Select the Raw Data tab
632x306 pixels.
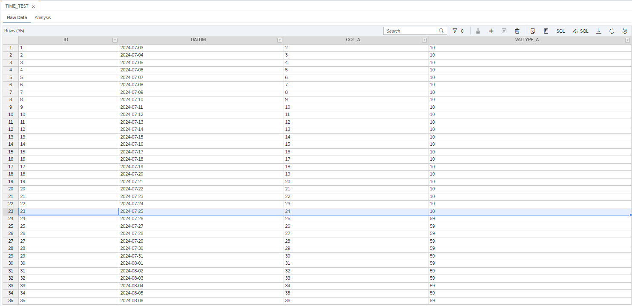[17, 17]
